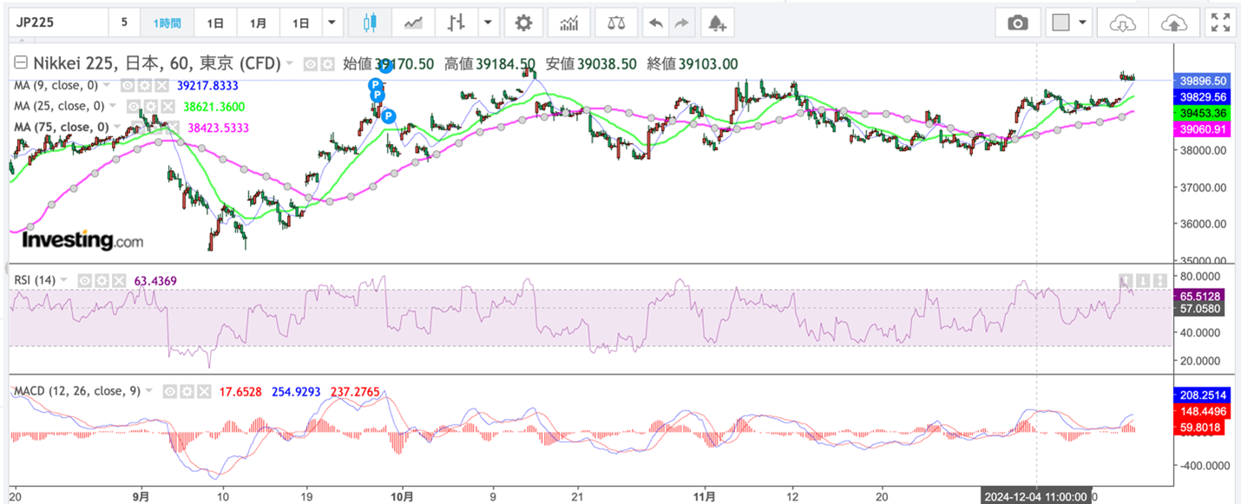Select the 1時間 interval tab

point(167,23)
